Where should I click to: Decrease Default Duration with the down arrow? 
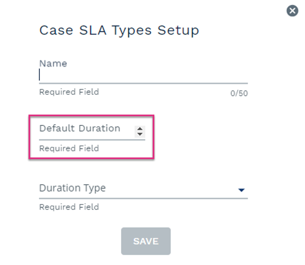click(x=140, y=134)
